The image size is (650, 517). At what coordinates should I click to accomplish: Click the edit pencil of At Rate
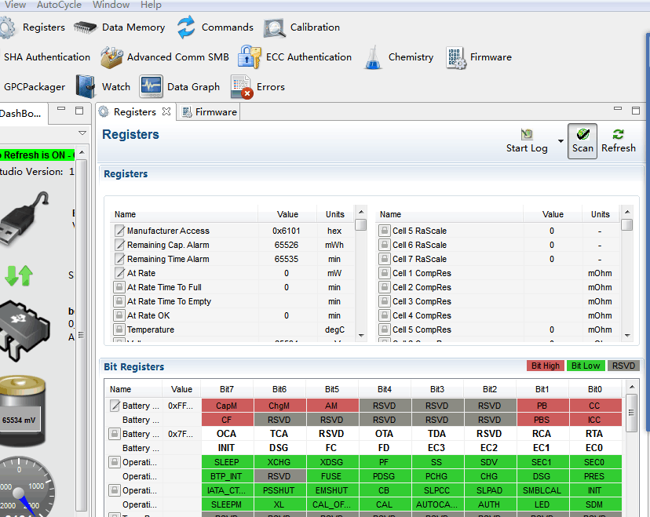(119, 273)
